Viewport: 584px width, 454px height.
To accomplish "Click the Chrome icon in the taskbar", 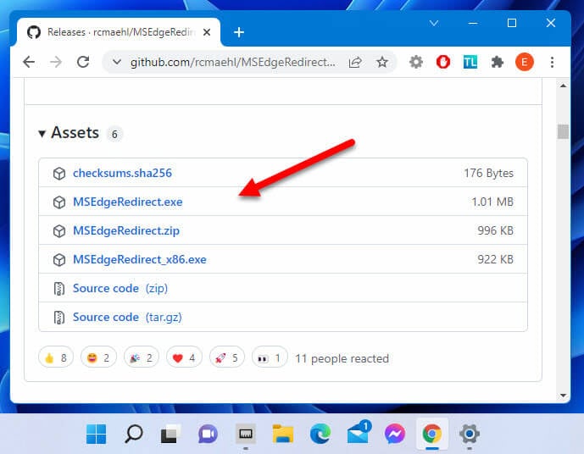I will pyautogui.click(x=432, y=434).
